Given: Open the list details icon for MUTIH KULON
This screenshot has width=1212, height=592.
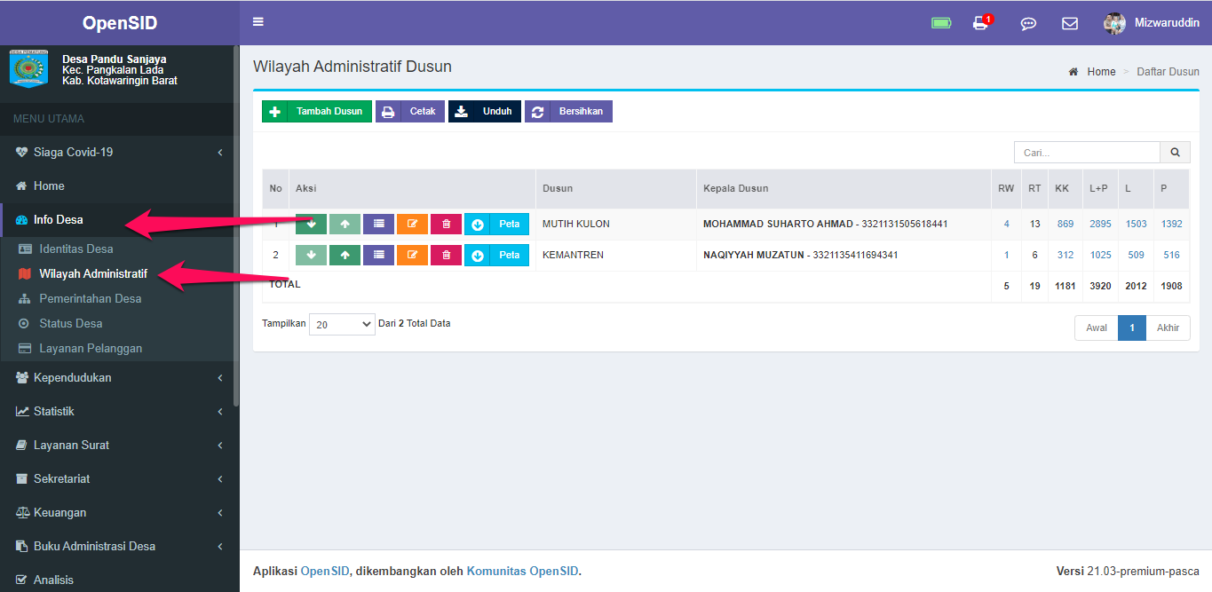Looking at the screenshot, I should pyautogui.click(x=378, y=224).
